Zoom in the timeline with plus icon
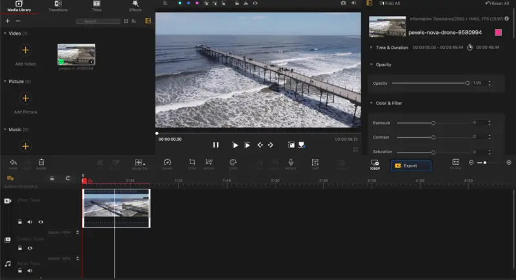The width and height of the screenshot is (516, 280). click(509, 162)
